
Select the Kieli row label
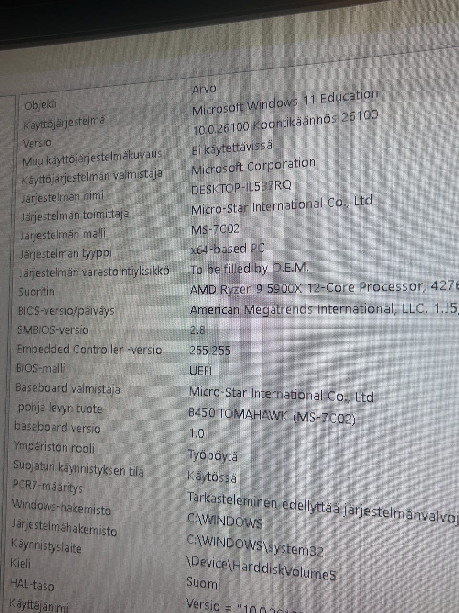21,564
